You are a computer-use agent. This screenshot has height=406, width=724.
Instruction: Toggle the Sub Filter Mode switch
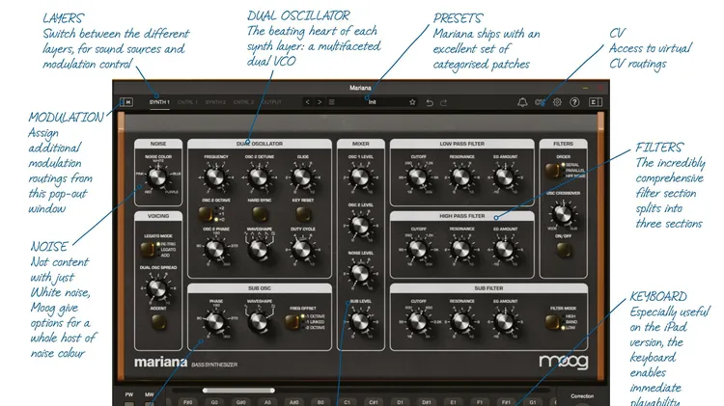(552, 321)
